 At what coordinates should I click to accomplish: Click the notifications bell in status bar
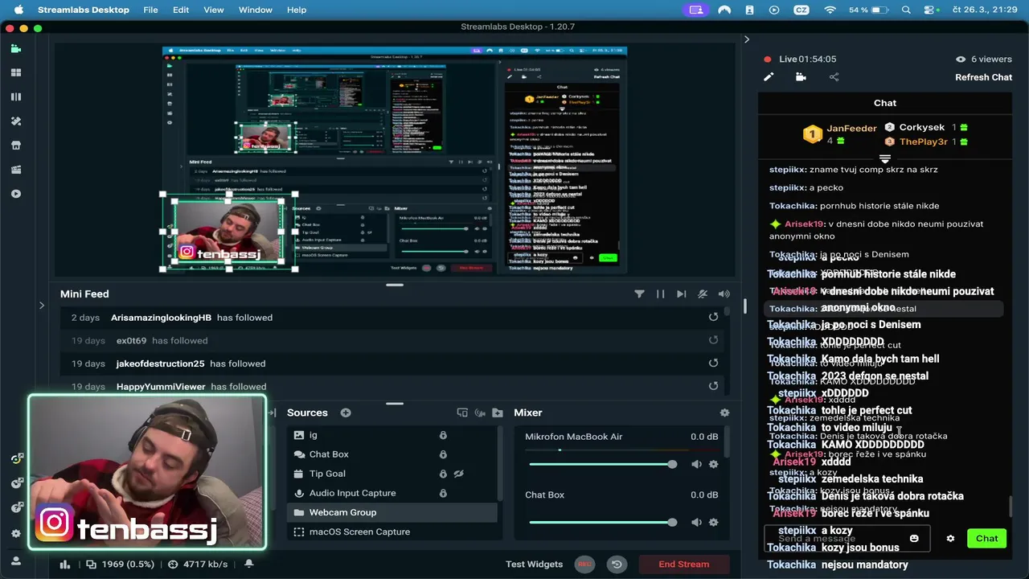(x=249, y=564)
